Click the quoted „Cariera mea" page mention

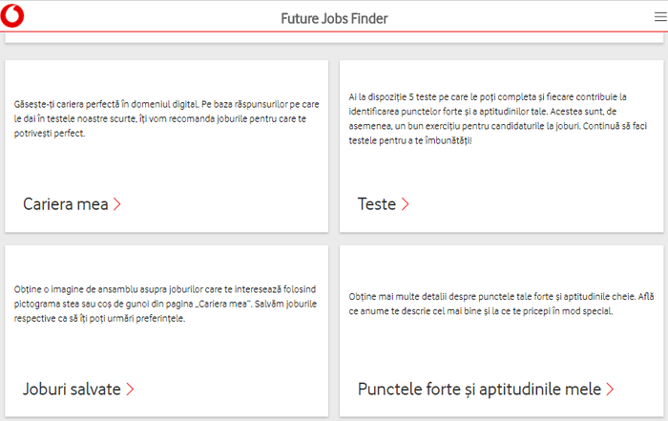click(x=222, y=304)
